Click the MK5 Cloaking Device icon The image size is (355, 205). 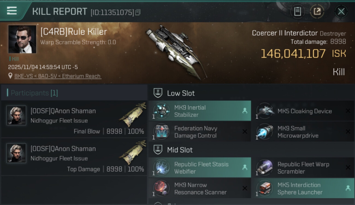pyautogui.click(x=265, y=111)
